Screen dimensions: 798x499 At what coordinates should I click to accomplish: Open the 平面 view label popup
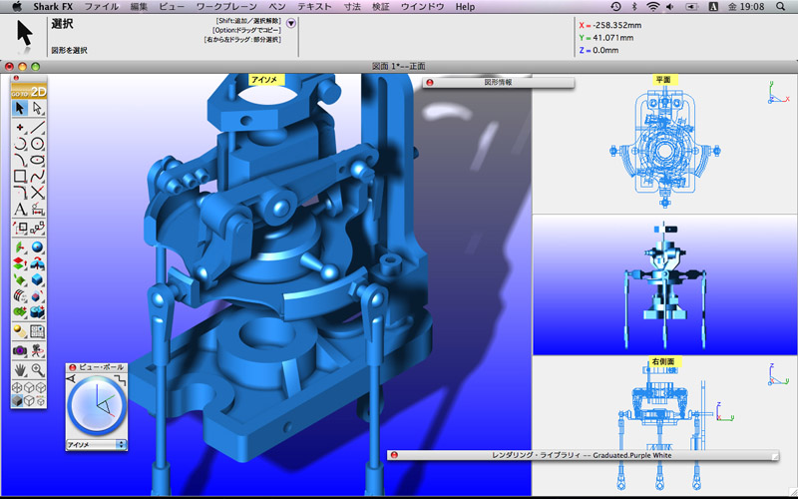pos(664,79)
